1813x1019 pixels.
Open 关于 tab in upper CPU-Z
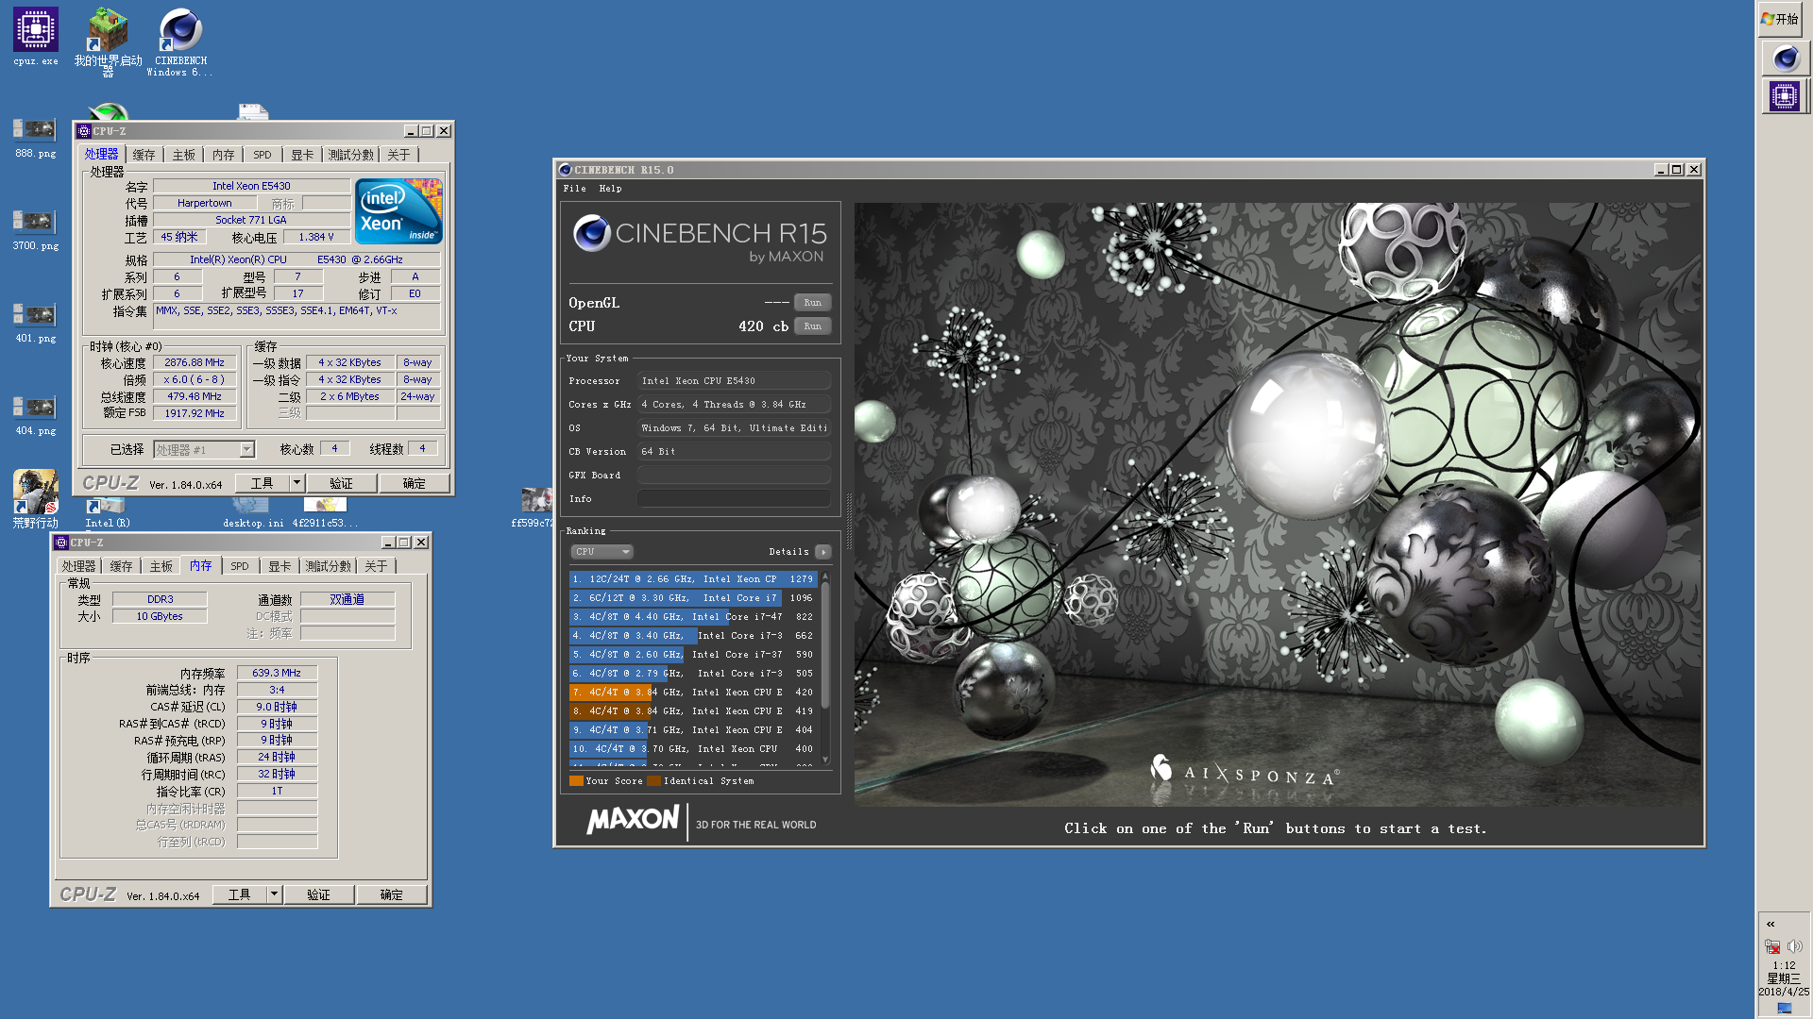click(398, 155)
